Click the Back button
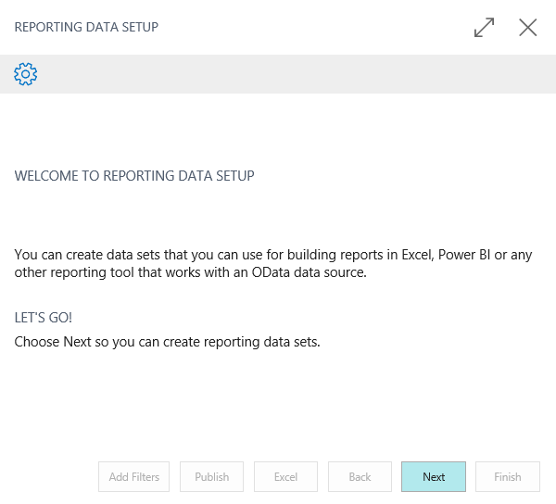The height and width of the screenshot is (504, 556). coord(360,477)
